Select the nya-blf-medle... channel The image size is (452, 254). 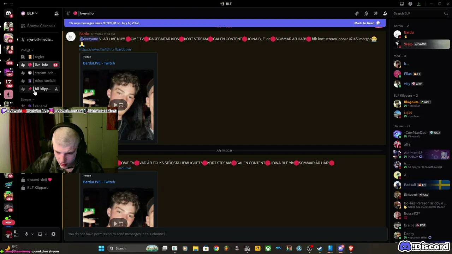pos(39,40)
